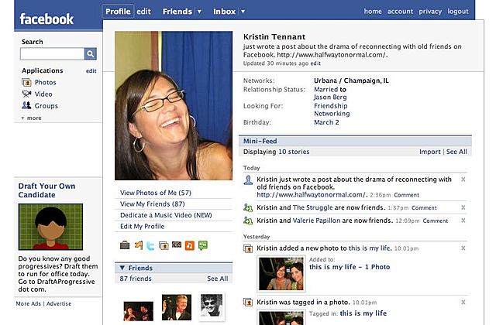Open the Profile tab
Viewport: 496px width, 325px height.
click(x=118, y=12)
